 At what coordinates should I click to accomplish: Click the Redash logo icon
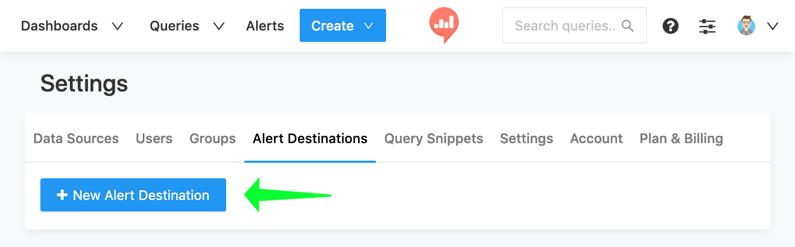click(444, 25)
